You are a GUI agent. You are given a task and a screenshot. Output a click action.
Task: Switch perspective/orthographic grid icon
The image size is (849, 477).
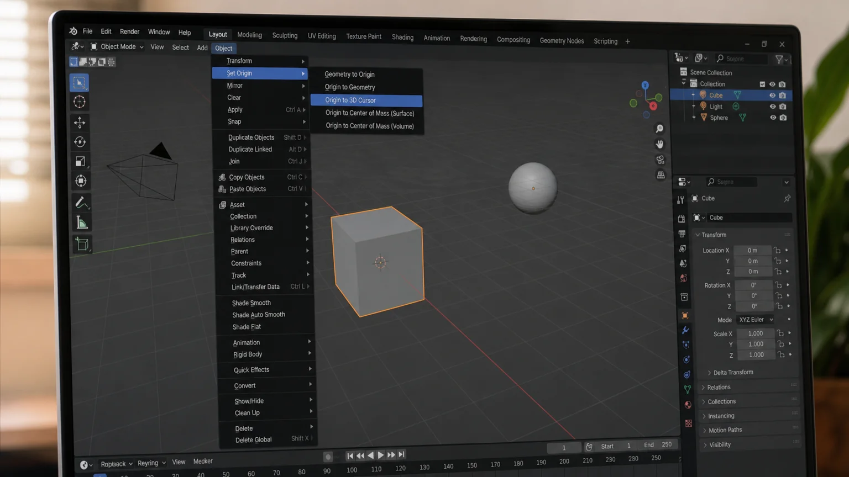661,175
